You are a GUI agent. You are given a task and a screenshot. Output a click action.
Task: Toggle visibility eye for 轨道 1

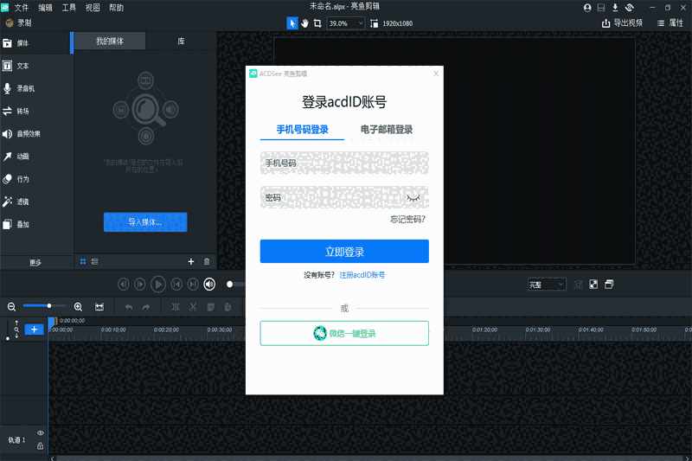40,432
